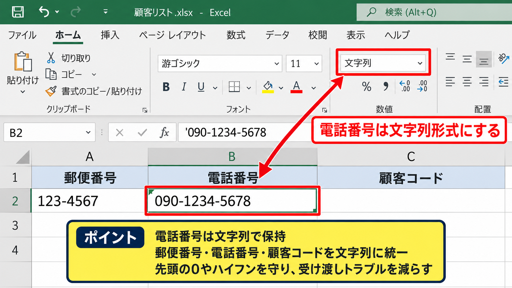
Task: Apply percent style with % icon
Action: (x=367, y=87)
